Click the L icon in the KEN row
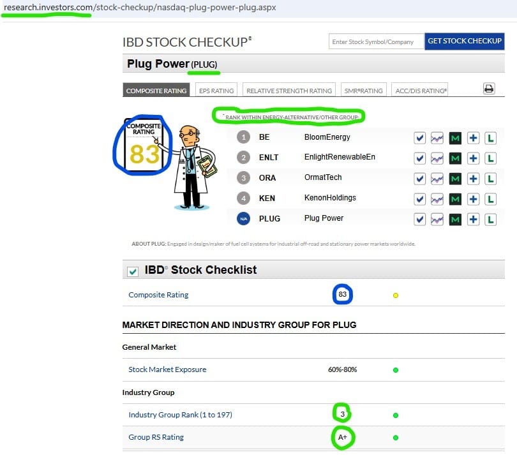This screenshot has height=455, width=517. click(491, 199)
